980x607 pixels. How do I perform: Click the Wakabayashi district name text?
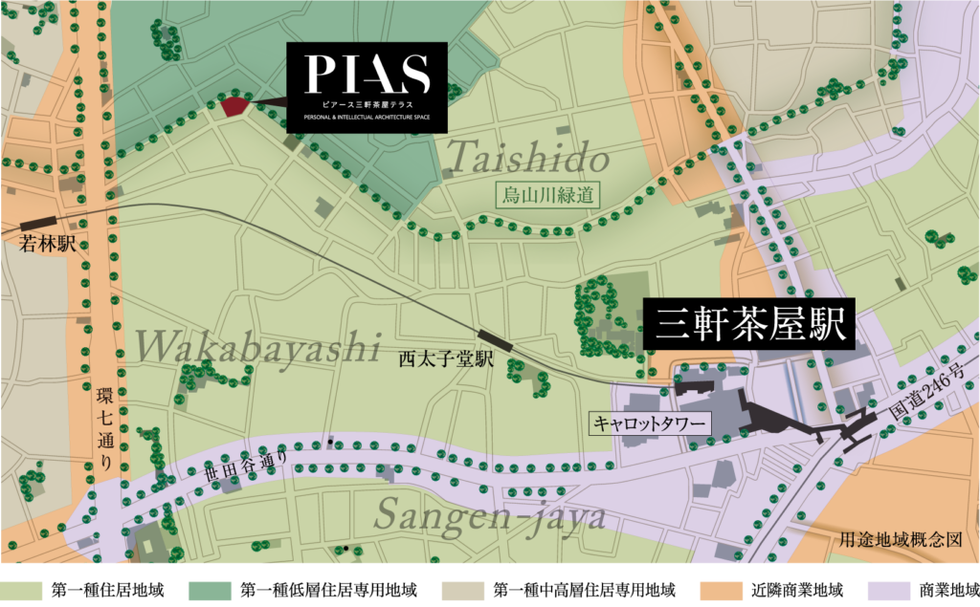[x=258, y=348]
